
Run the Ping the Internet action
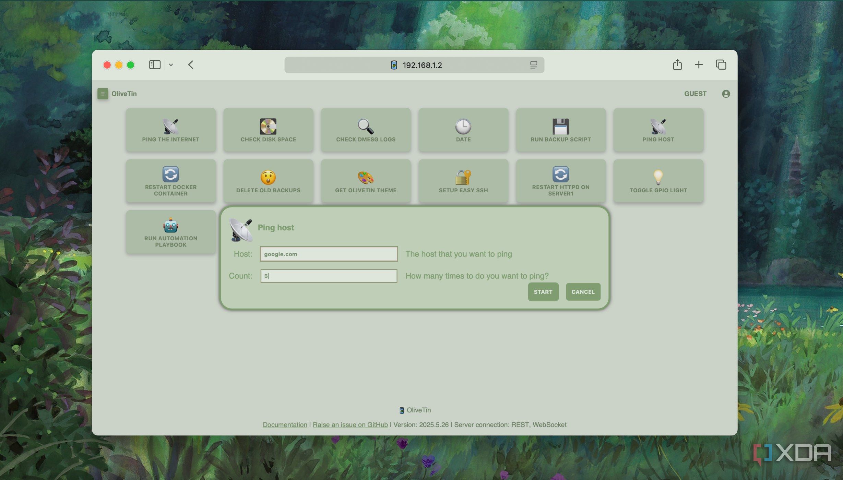(x=171, y=130)
